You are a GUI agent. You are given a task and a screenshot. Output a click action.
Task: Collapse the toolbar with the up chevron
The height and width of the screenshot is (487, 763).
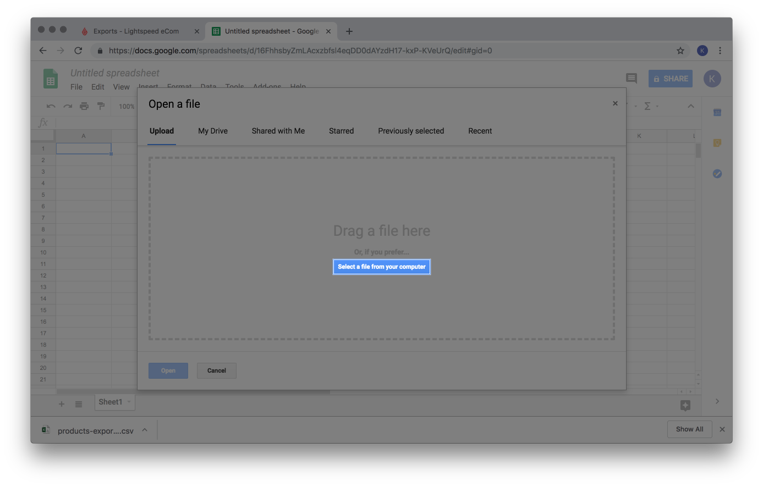point(691,106)
